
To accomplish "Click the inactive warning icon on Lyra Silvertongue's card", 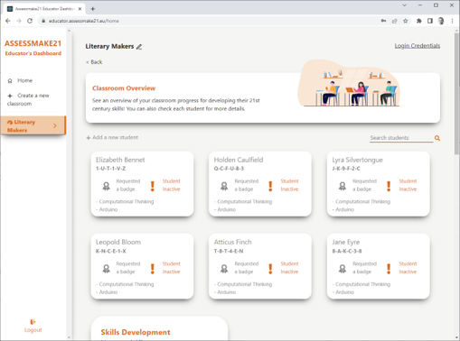I will [389, 186].
